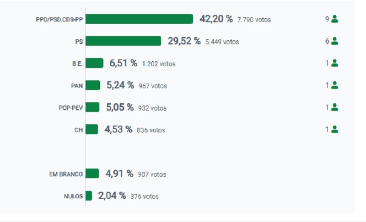The height and width of the screenshot is (222, 366).
Task: Click the CH elected member icon
Action: click(x=334, y=129)
